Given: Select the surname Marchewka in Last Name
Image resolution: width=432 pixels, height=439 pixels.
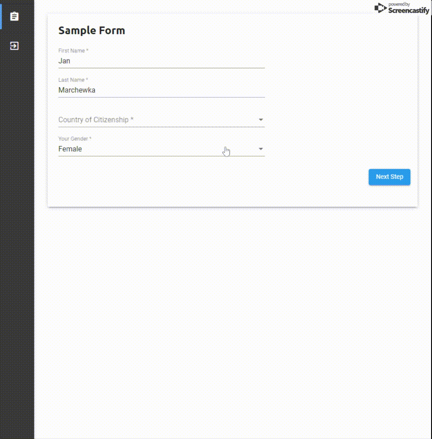Looking at the screenshot, I should 76,90.
